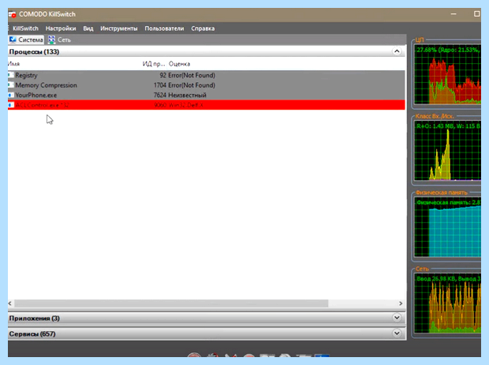Maximize the KillSwitch window

tap(476, 14)
